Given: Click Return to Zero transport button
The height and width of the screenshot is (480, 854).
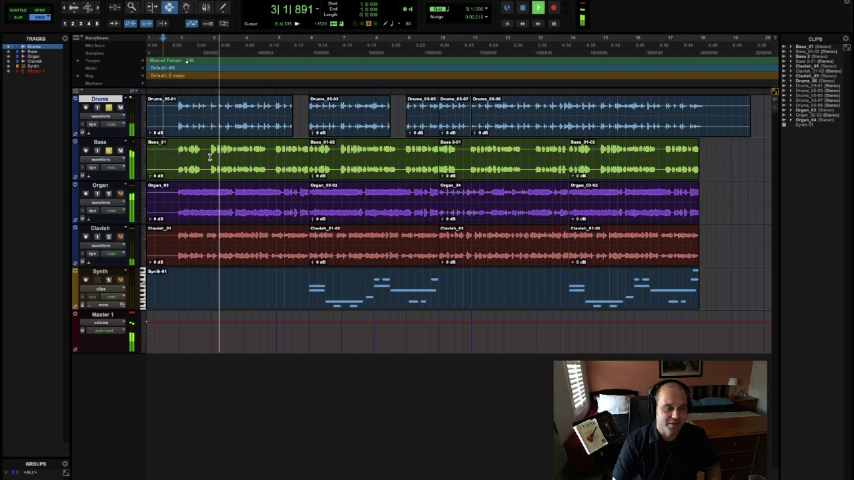Looking at the screenshot, I should tap(507, 23).
